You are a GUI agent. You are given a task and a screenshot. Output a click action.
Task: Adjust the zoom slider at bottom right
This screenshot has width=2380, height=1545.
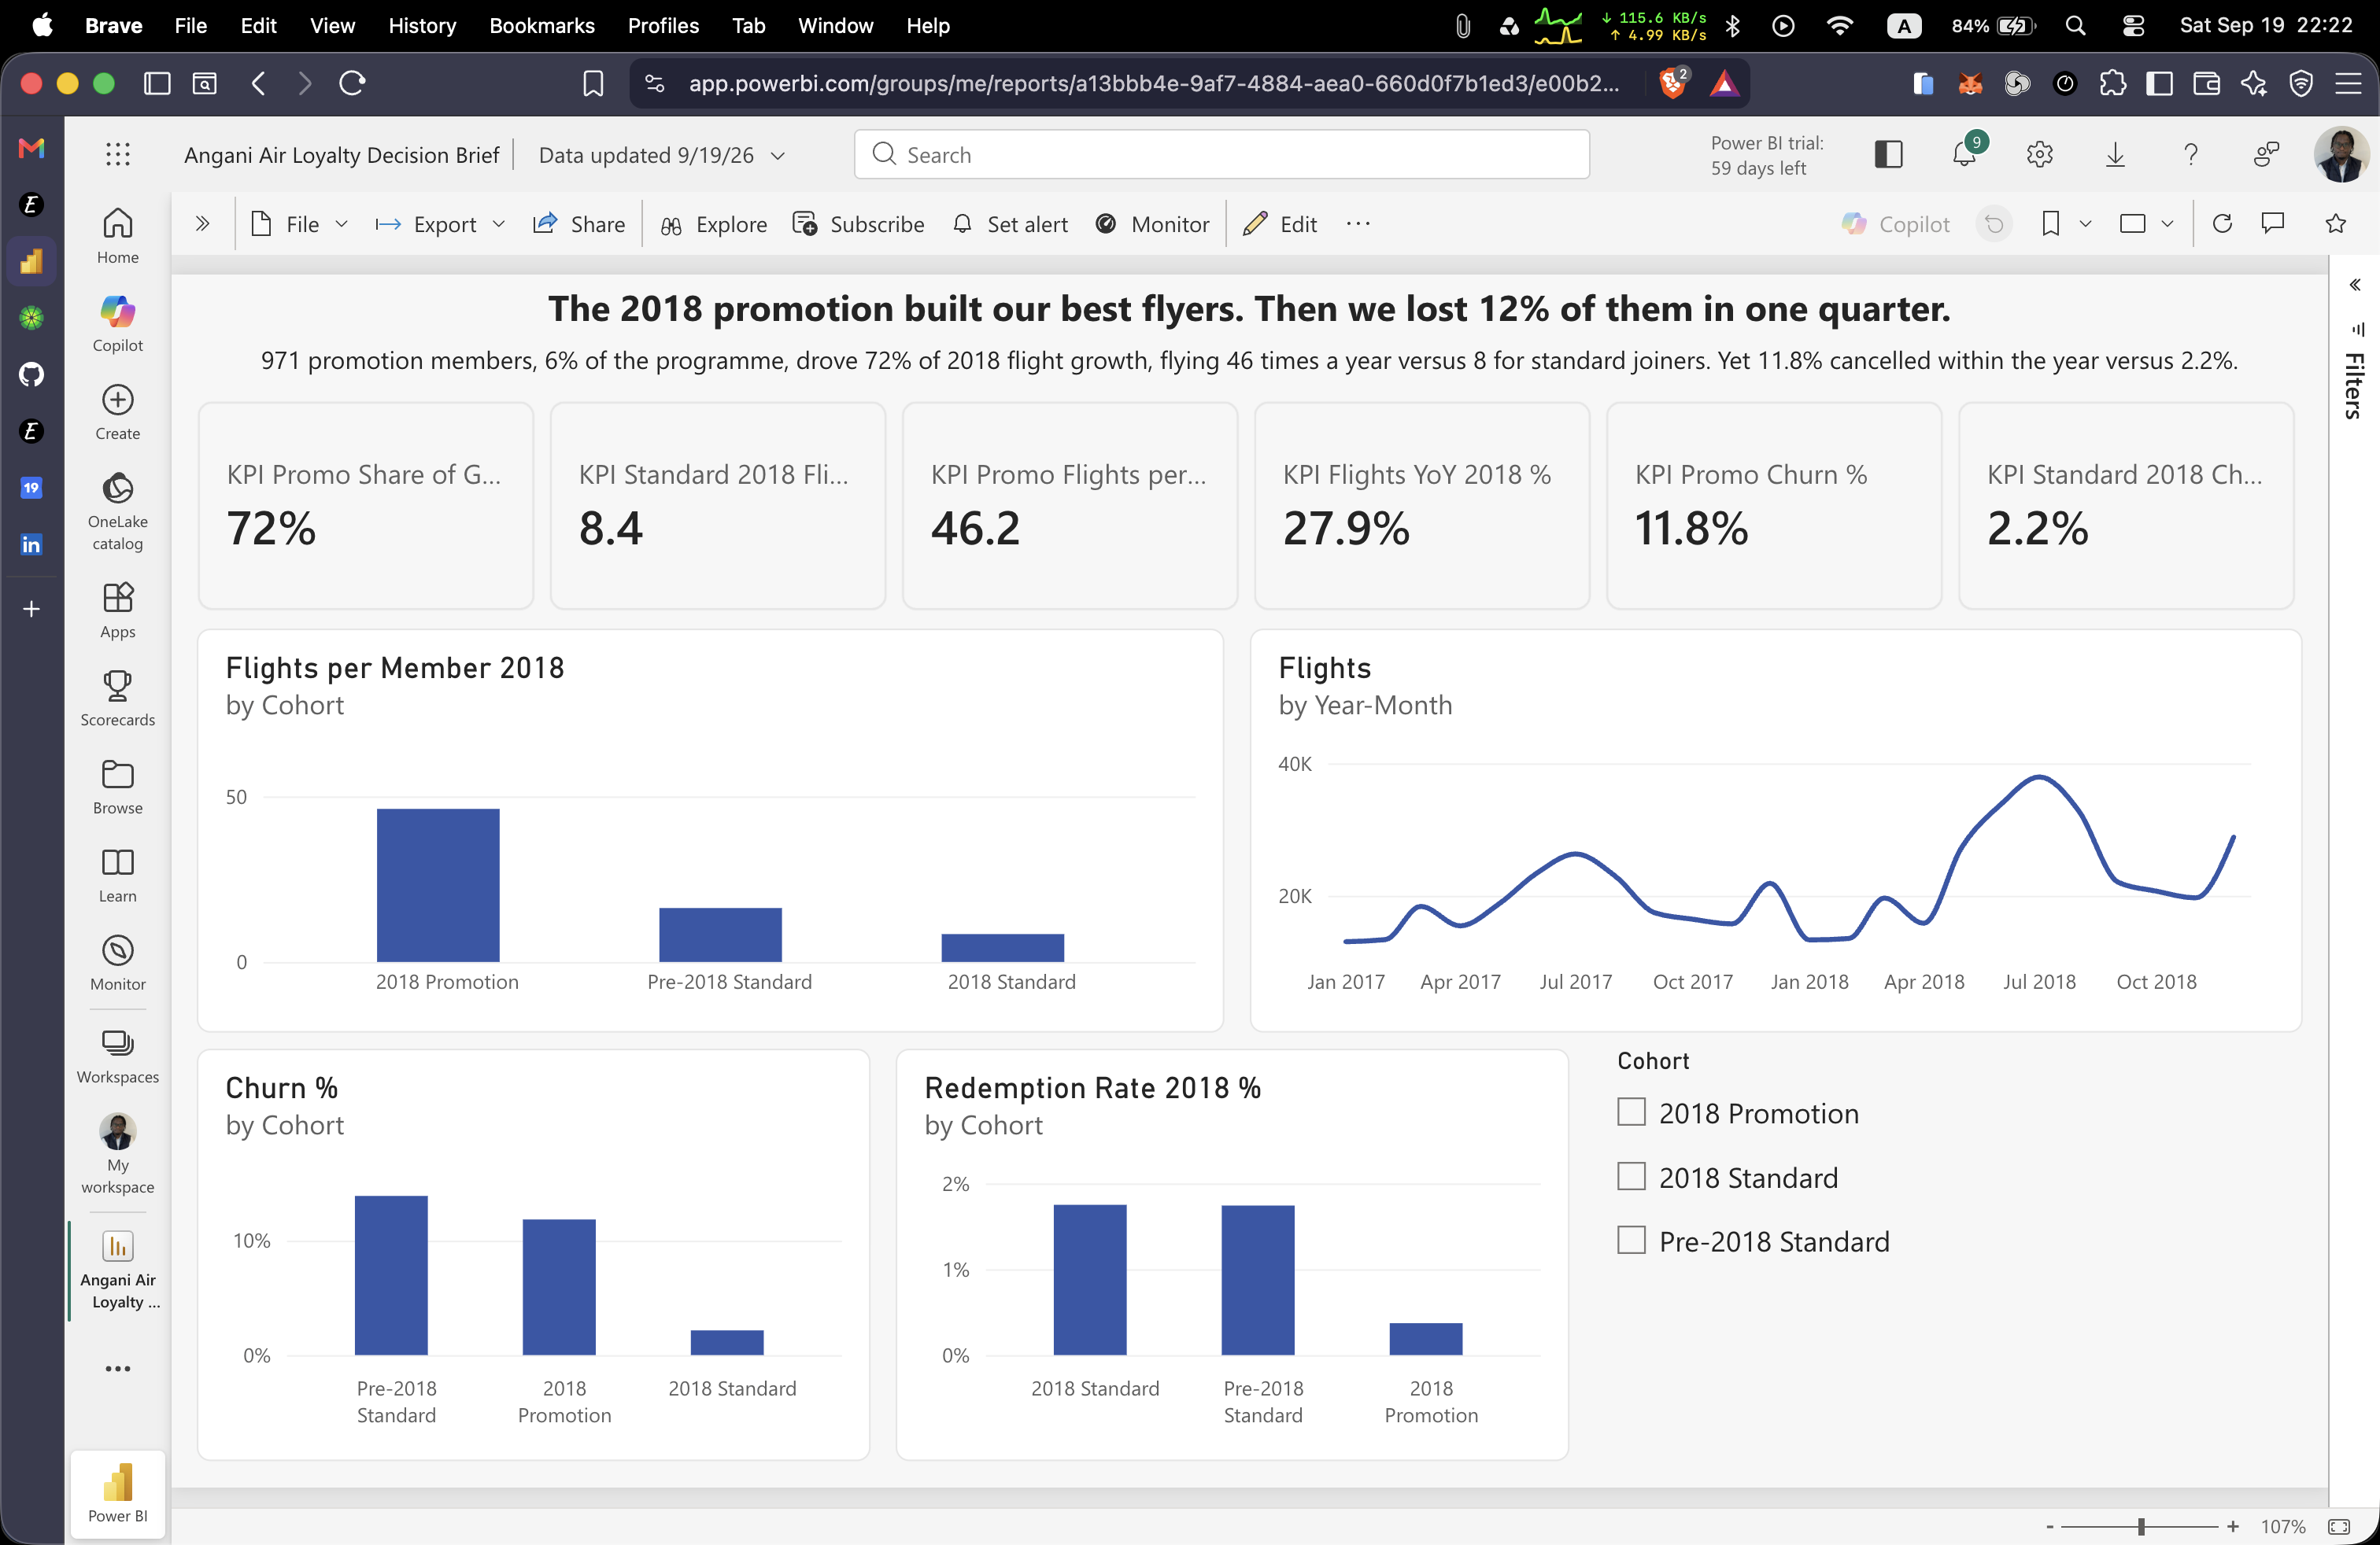pyautogui.click(x=2140, y=1526)
